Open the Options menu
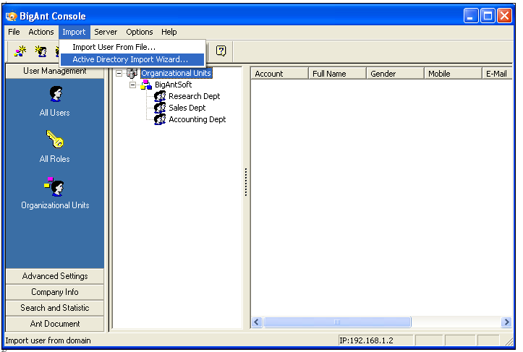The height and width of the screenshot is (352, 523). point(140,32)
